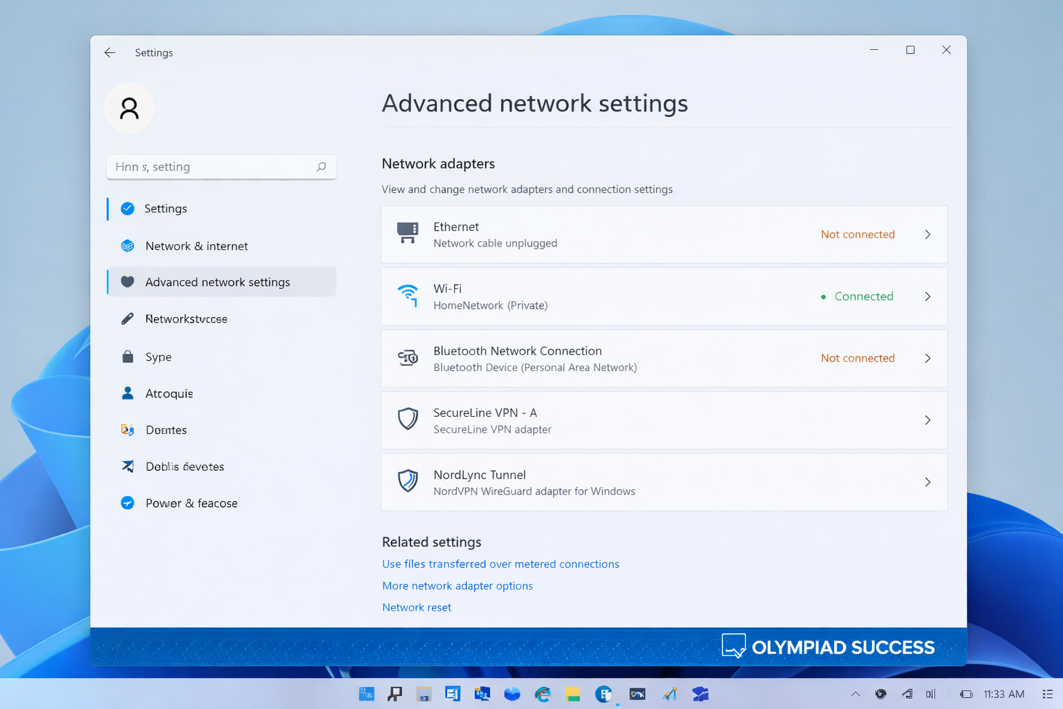Click the user profile avatar
The image size is (1063, 709).
129,108
